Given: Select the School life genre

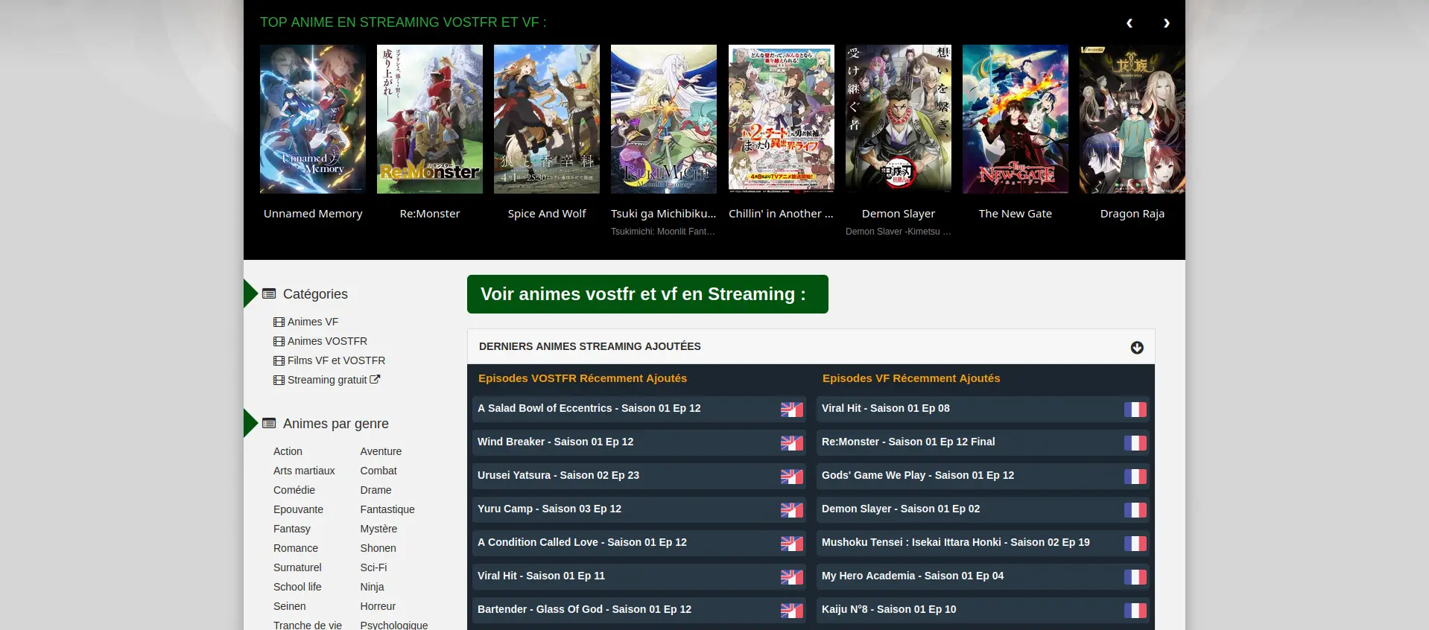Looking at the screenshot, I should coord(297,587).
